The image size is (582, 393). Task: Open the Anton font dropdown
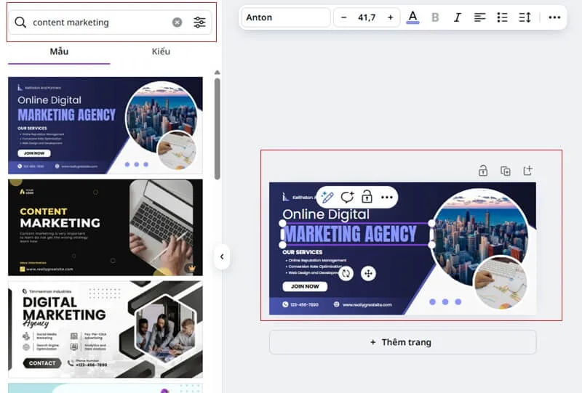click(x=286, y=17)
